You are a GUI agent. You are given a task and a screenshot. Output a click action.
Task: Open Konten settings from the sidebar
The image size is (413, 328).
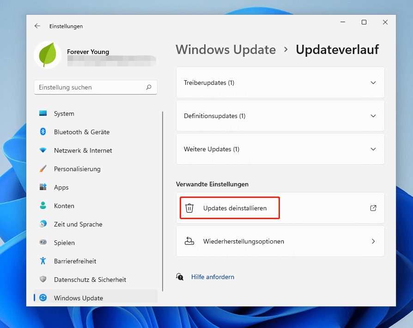(x=44, y=206)
